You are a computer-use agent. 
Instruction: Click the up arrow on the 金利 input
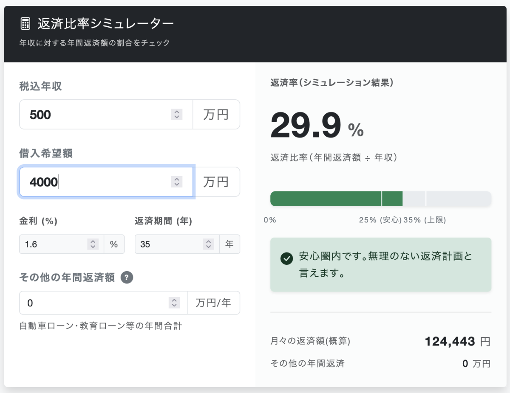(x=92, y=241)
